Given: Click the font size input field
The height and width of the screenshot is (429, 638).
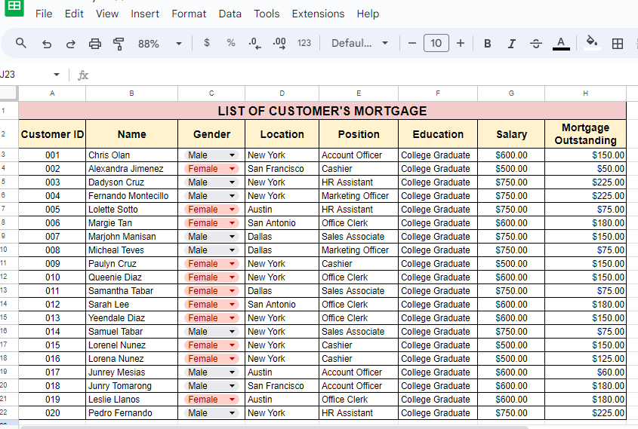Looking at the screenshot, I should click(x=436, y=43).
